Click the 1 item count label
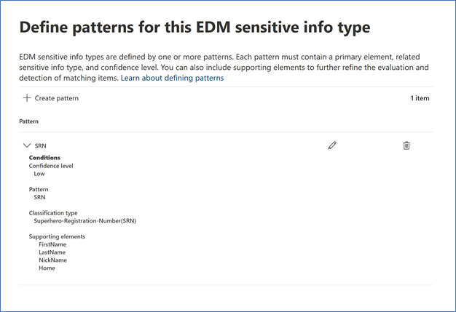The width and height of the screenshot is (456, 312). pyautogui.click(x=420, y=98)
